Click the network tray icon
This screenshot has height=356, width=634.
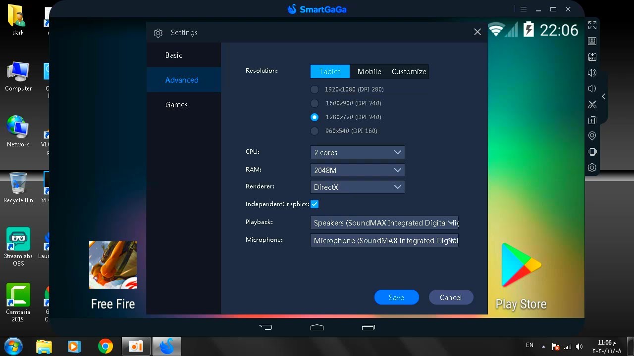[x=568, y=347]
